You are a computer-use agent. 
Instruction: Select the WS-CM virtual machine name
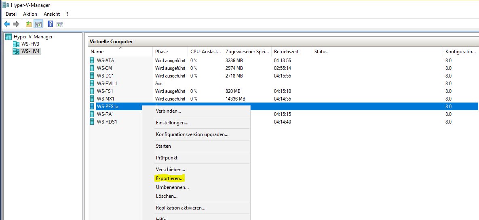pyautogui.click(x=104, y=68)
